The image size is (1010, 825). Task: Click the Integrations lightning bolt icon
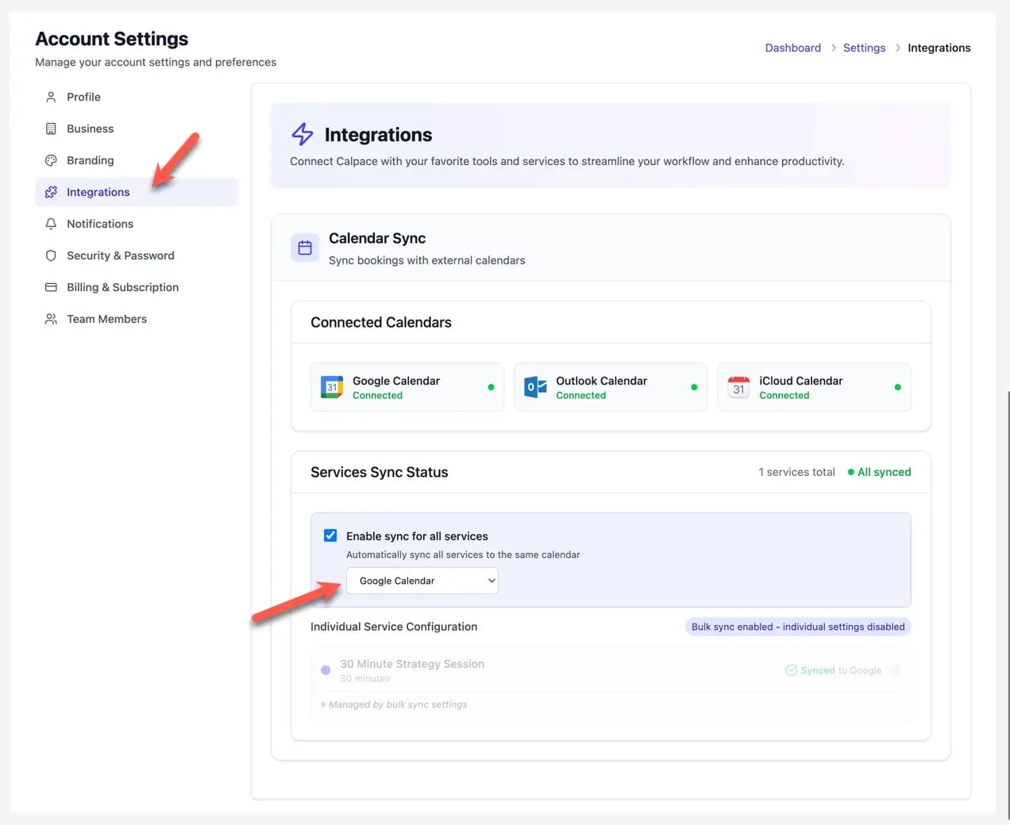point(303,134)
